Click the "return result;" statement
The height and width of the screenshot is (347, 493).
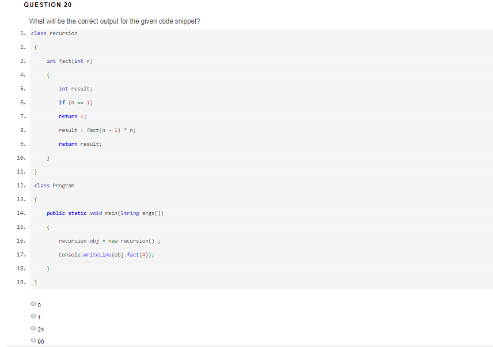80,144
